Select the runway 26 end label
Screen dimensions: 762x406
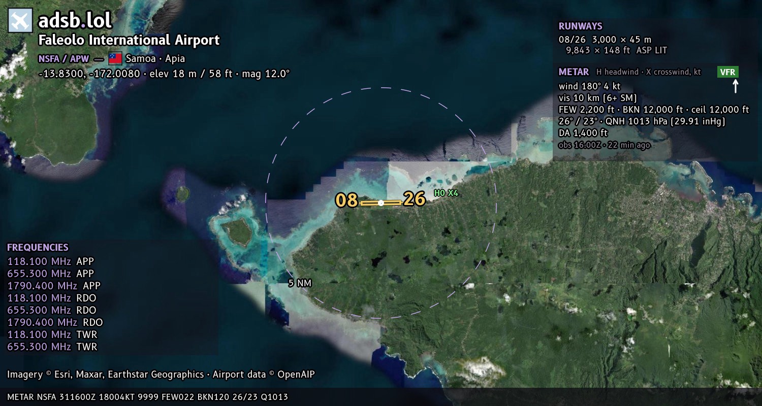coord(414,199)
